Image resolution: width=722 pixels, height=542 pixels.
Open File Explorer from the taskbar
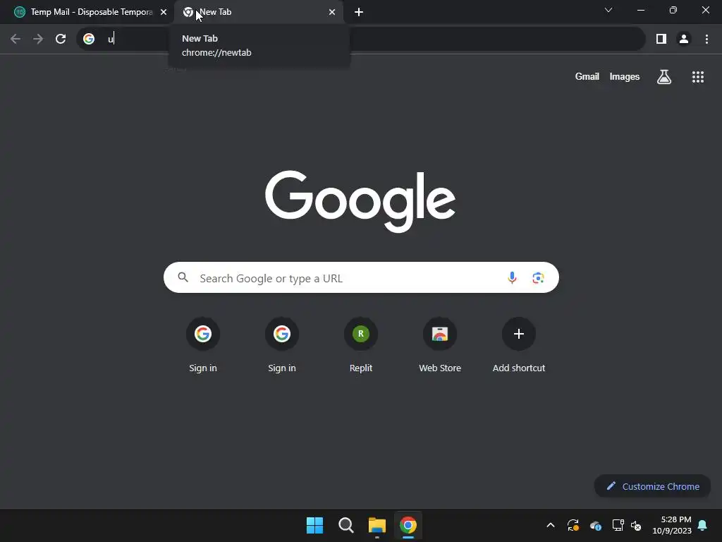click(377, 525)
